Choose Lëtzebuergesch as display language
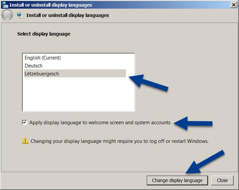The width and height of the screenshot is (239, 190). pos(75,74)
